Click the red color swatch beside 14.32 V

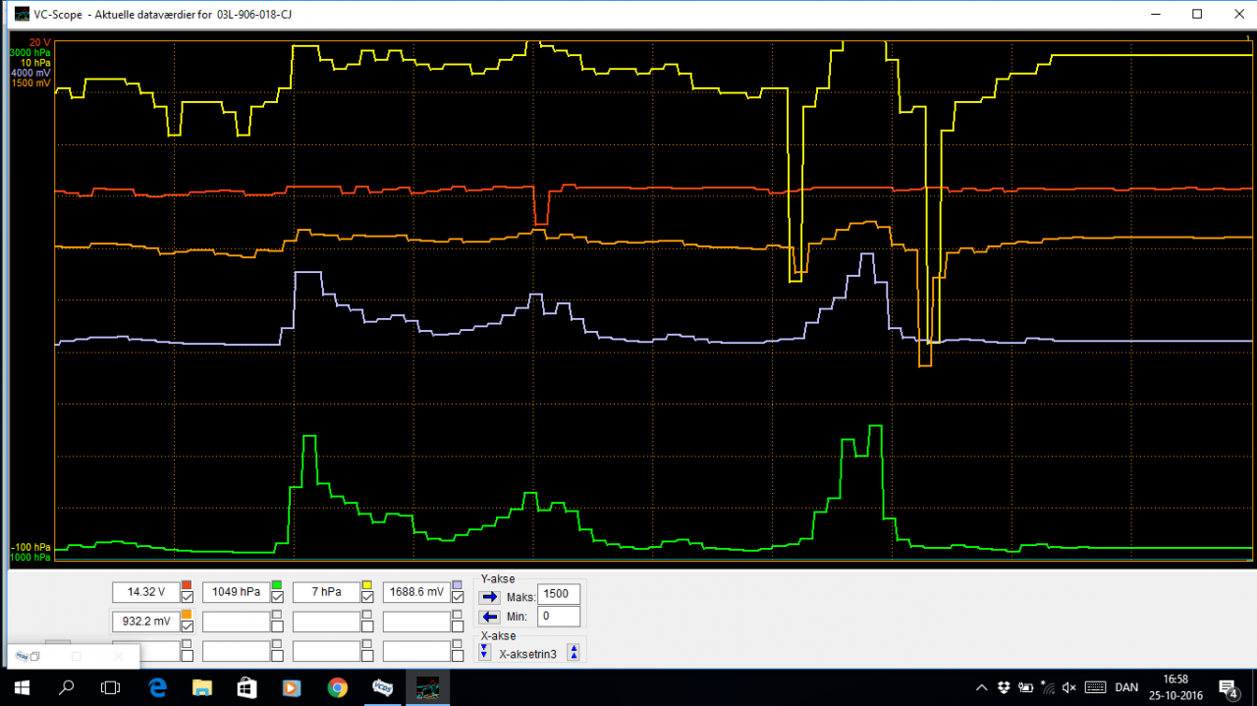[x=187, y=583]
